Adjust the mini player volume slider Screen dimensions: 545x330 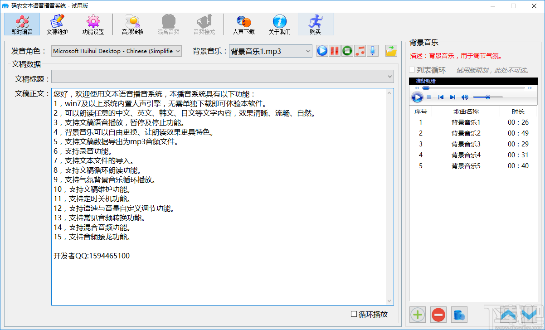[x=488, y=97]
